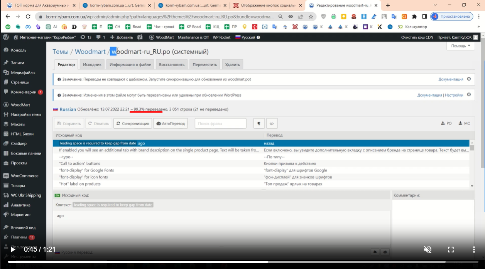Open the Chrome three-dot menu

click(x=479, y=17)
